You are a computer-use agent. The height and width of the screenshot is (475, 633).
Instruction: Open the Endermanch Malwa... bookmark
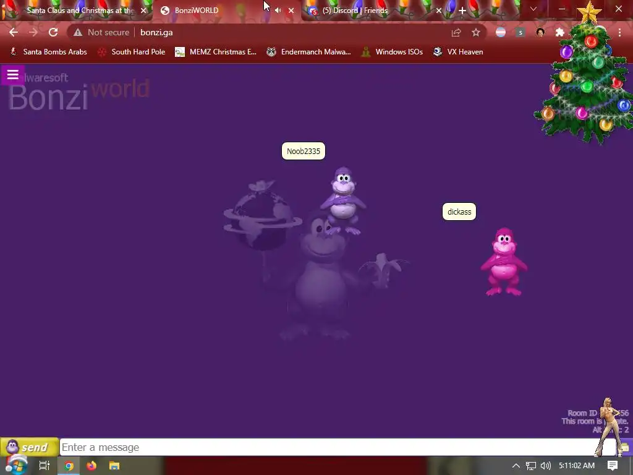point(309,52)
